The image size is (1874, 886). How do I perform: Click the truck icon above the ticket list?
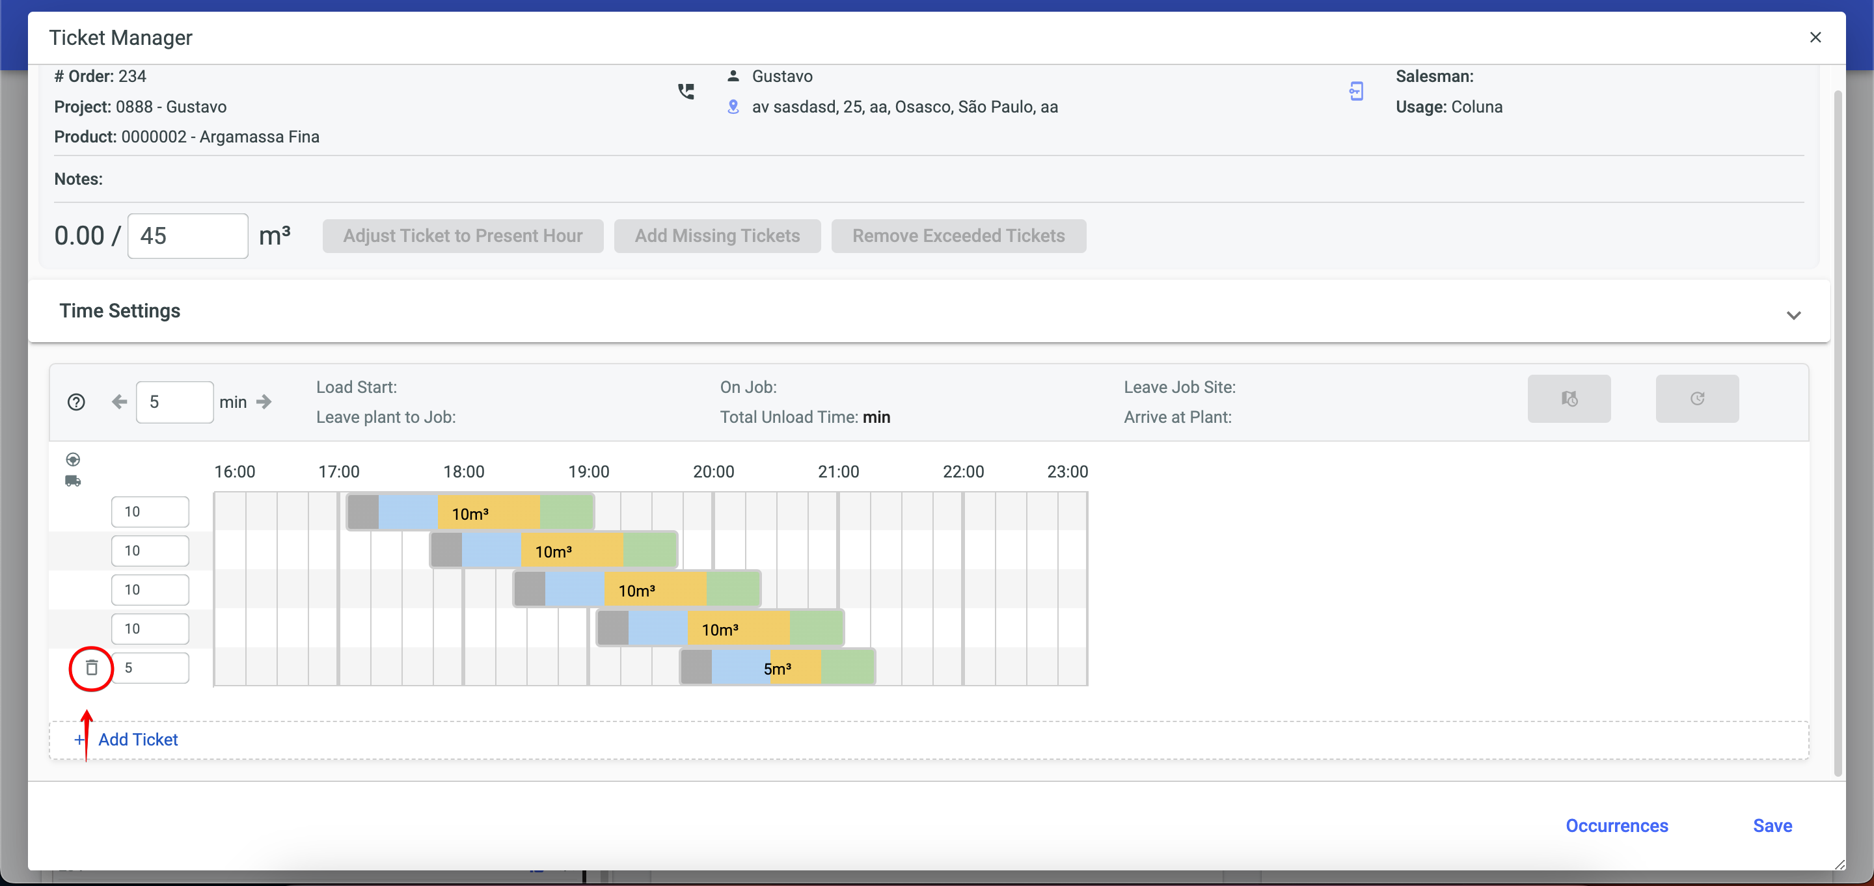73,481
